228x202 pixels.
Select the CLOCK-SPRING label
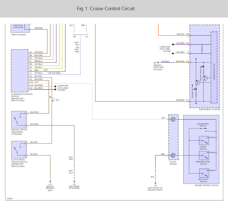[173, 163]
